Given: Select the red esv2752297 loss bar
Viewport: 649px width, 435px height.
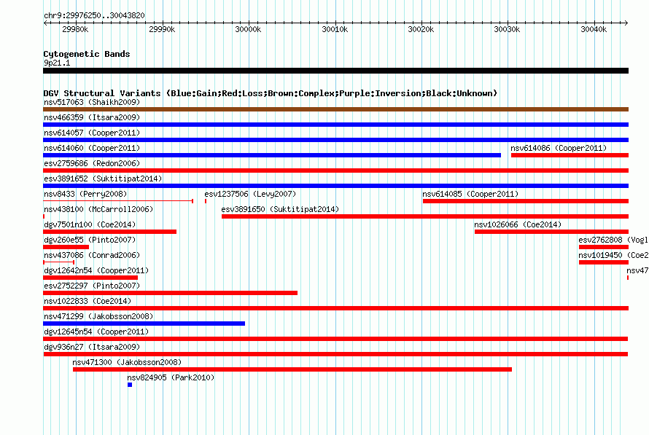Looking at the screenshot, I should (170, 293).
